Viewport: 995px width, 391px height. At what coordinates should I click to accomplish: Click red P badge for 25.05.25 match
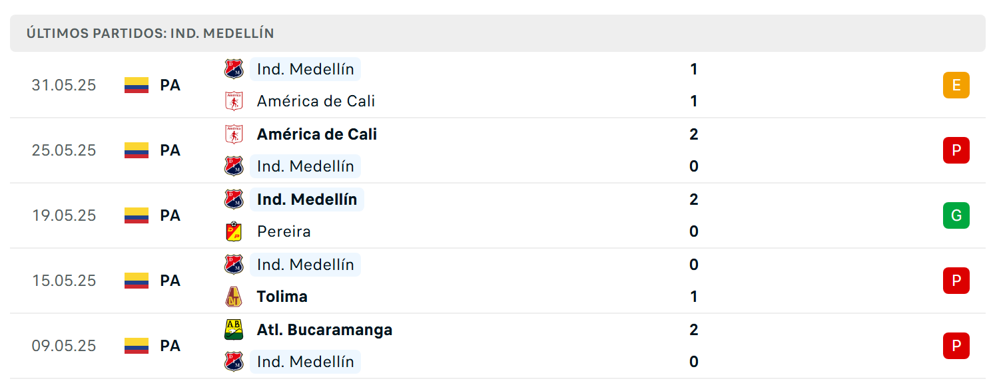[x=956, y=150]
